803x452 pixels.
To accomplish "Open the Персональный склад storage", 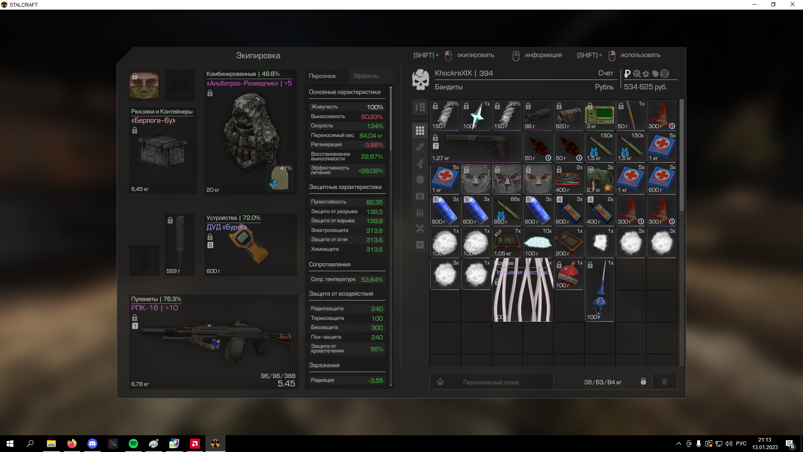I will [x=491, y=382].
